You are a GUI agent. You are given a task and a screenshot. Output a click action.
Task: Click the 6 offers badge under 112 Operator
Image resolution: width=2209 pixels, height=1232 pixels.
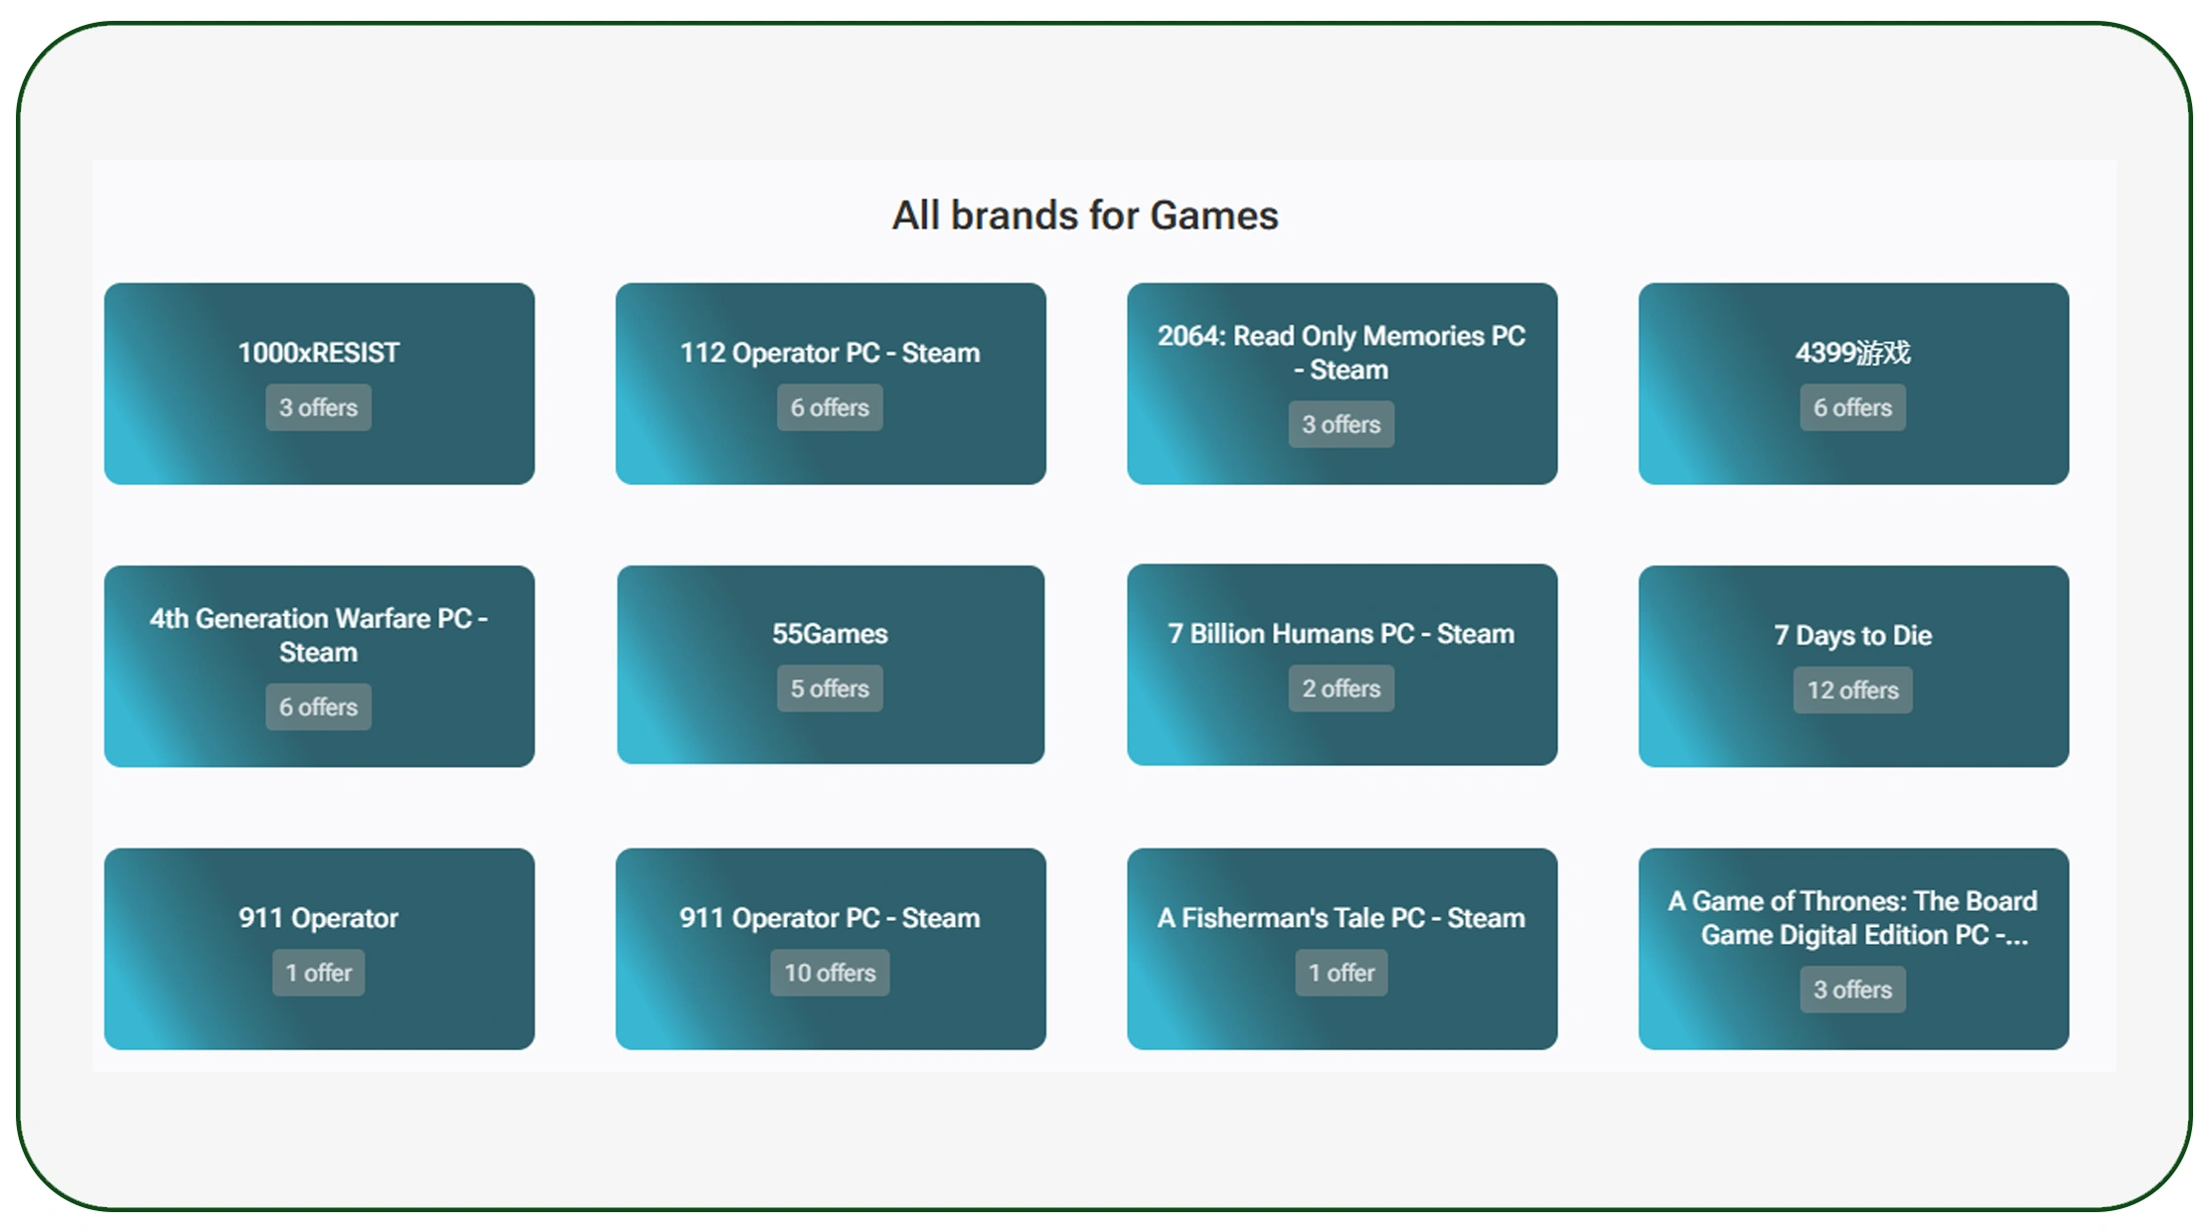[831, 407]
